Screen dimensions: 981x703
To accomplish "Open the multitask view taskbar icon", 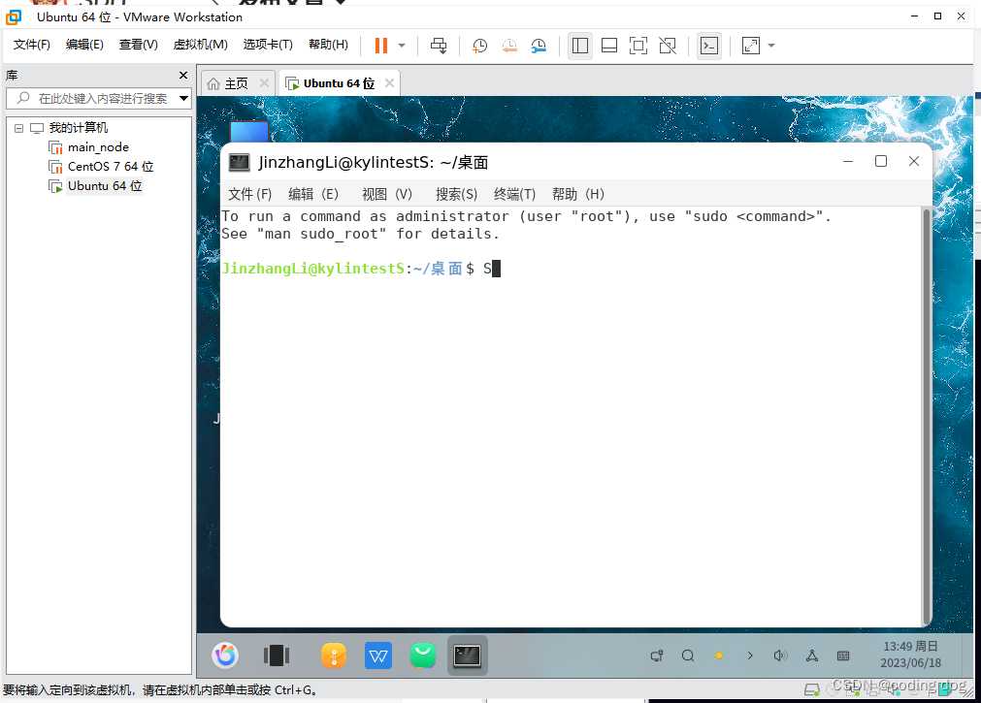I will [x=277, y=655].
